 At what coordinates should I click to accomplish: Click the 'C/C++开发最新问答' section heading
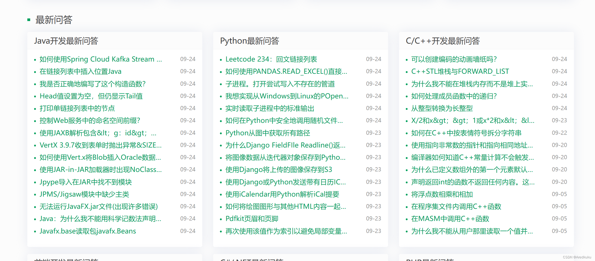[443, 41]
